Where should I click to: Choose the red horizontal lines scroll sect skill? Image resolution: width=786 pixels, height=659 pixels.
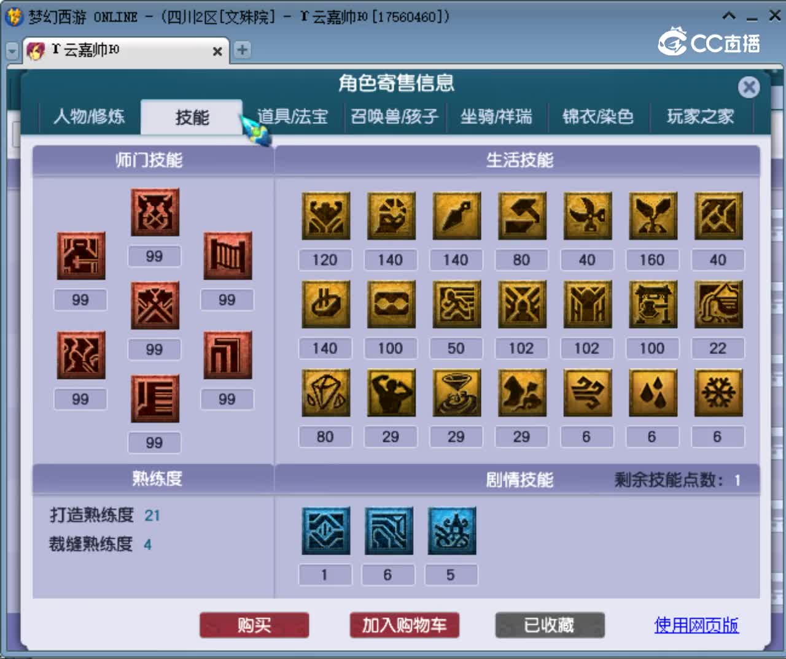click(x=155, y=399)
